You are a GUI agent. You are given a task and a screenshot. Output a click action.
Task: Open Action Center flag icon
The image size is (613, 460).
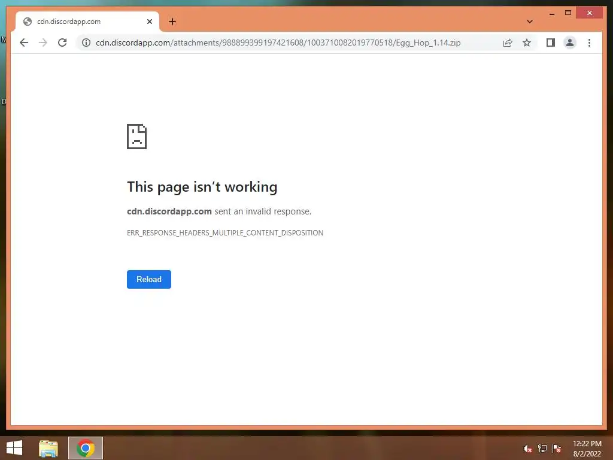point(557,449)
